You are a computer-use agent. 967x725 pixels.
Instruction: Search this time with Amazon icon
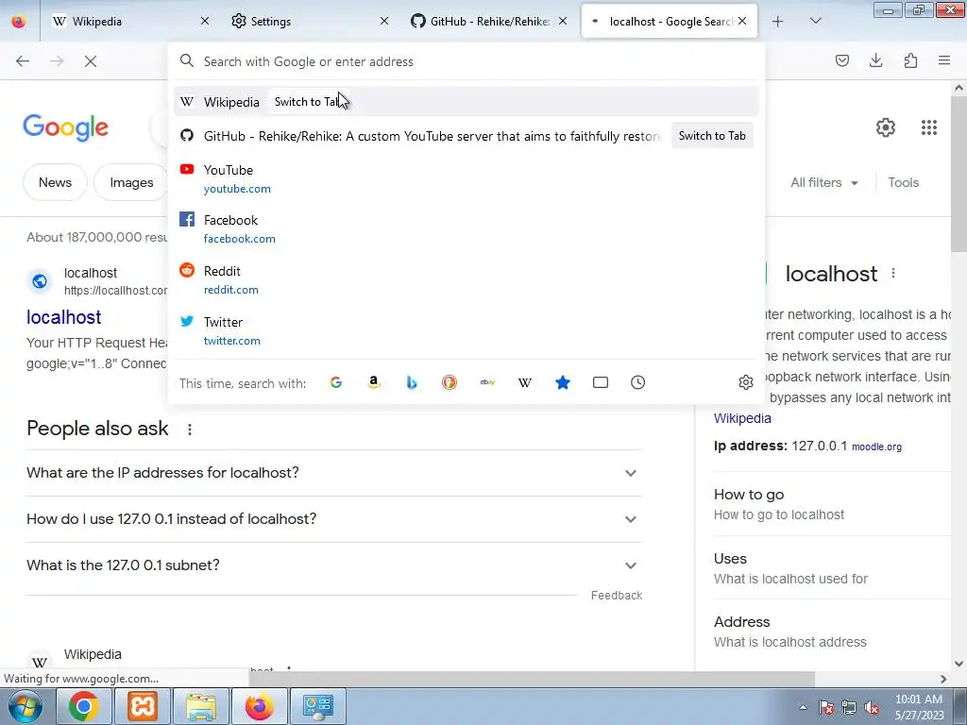coord(374,383)
